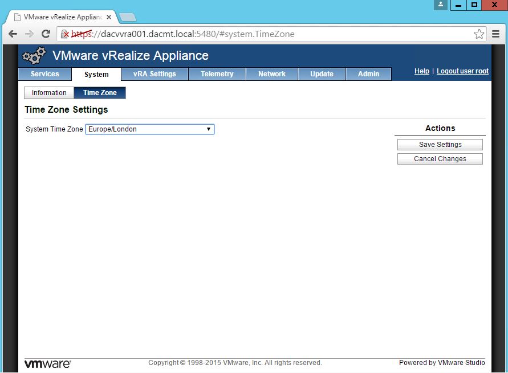Screen dimensions: 508x373
Task: Click the Actions heading
Action: click(440, 128)
